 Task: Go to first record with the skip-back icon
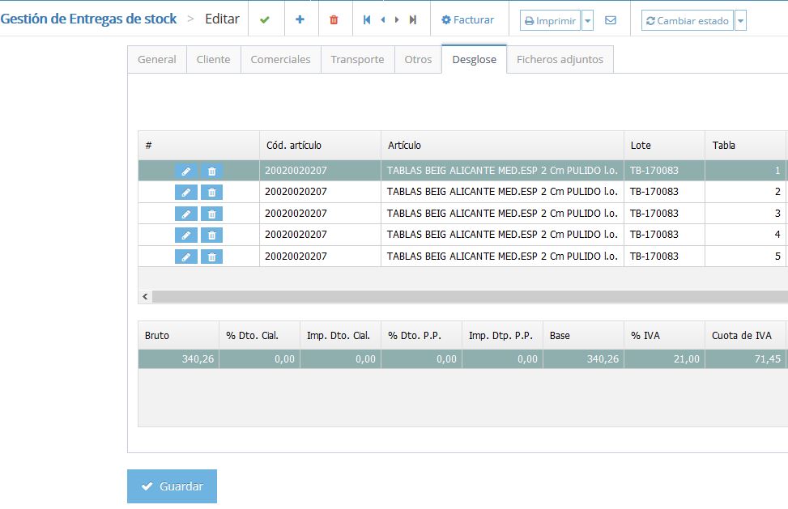367,19
